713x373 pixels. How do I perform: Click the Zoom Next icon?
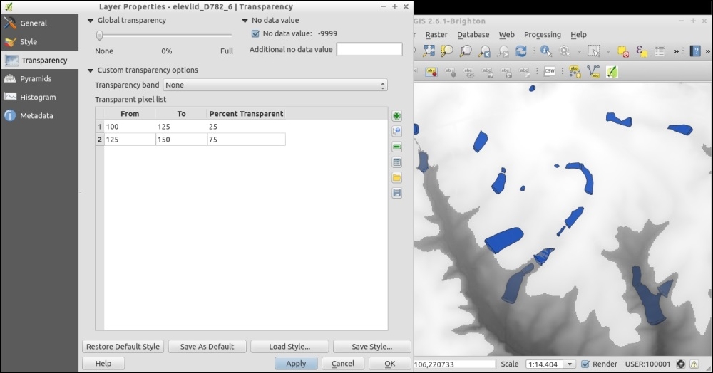click(503, 51)
